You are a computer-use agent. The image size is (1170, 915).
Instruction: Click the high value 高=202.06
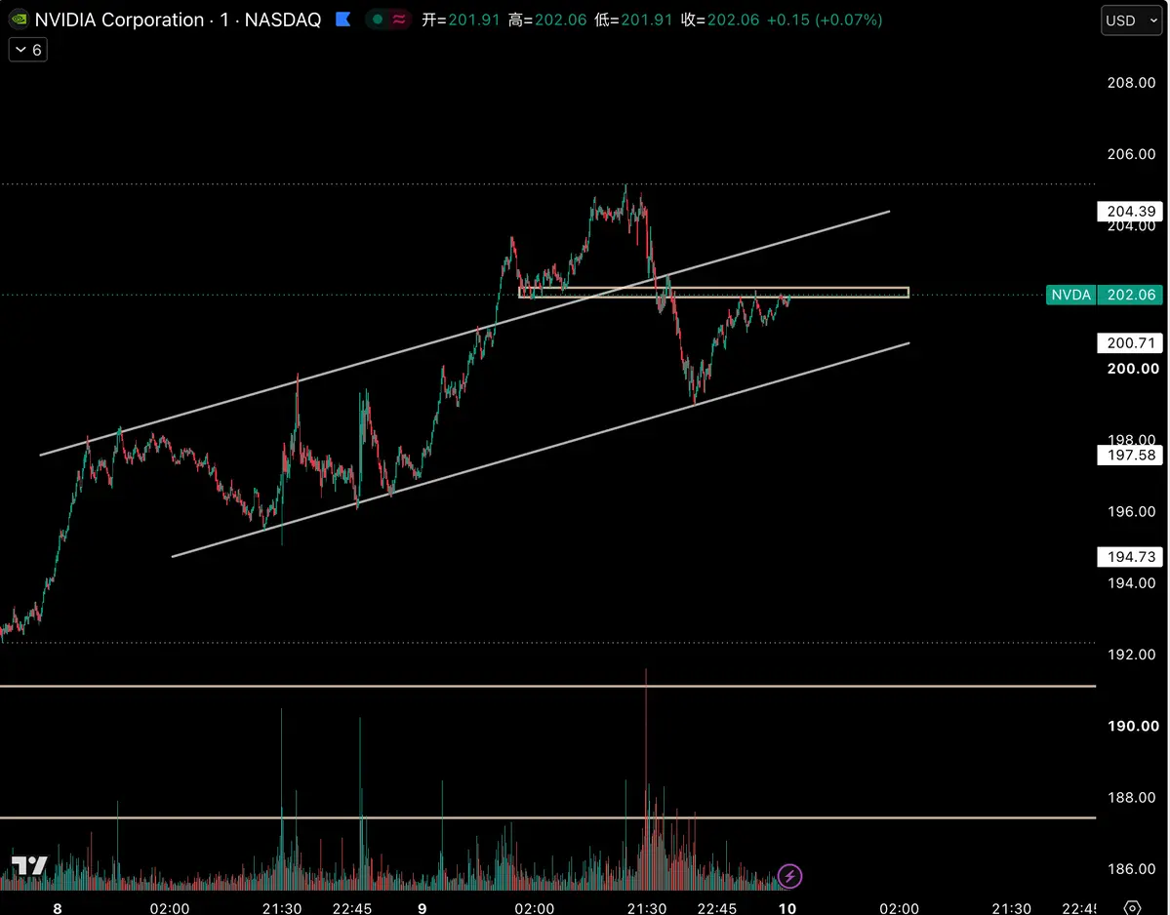pos(547,20)
